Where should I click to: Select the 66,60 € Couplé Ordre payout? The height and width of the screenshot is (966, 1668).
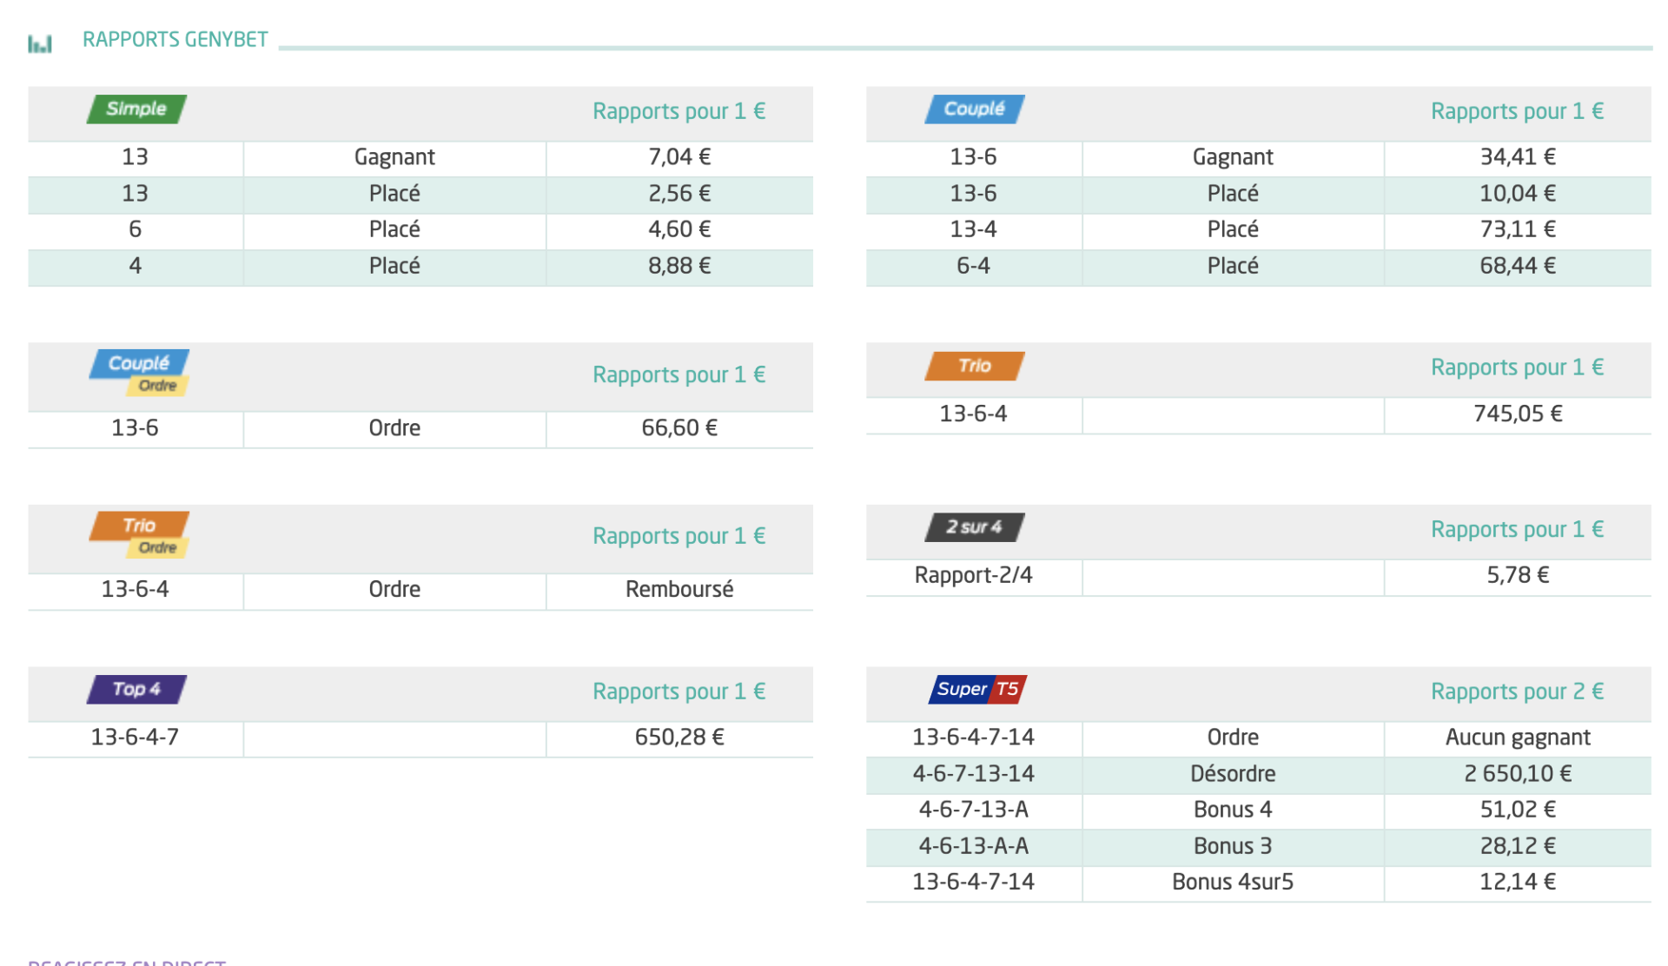coord(679,428)
